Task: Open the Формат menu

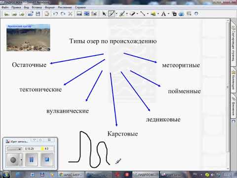Action: point(50,7)
